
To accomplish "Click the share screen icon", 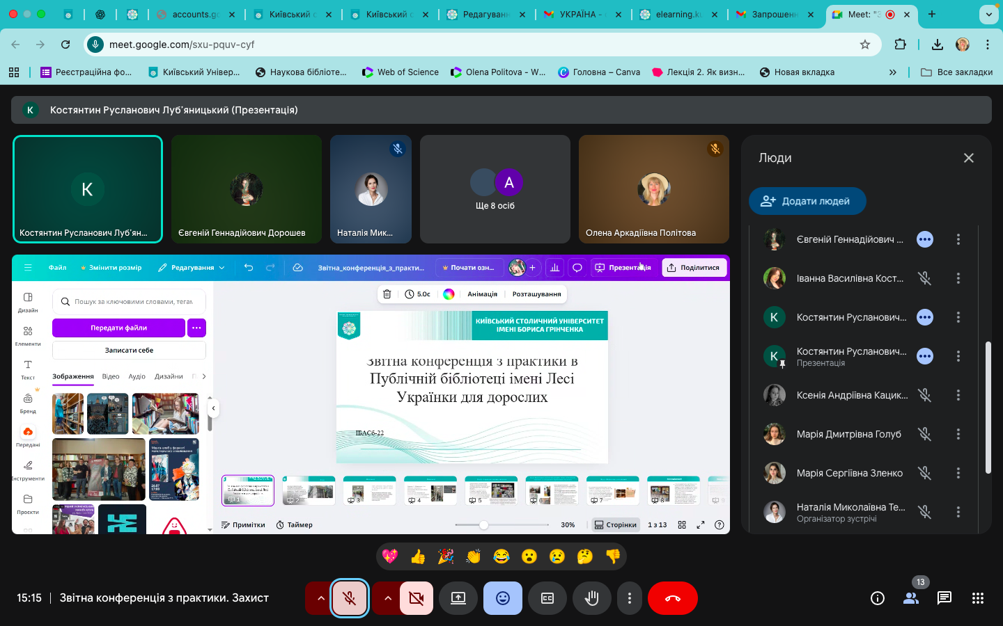I will click(x=458, y=598).
